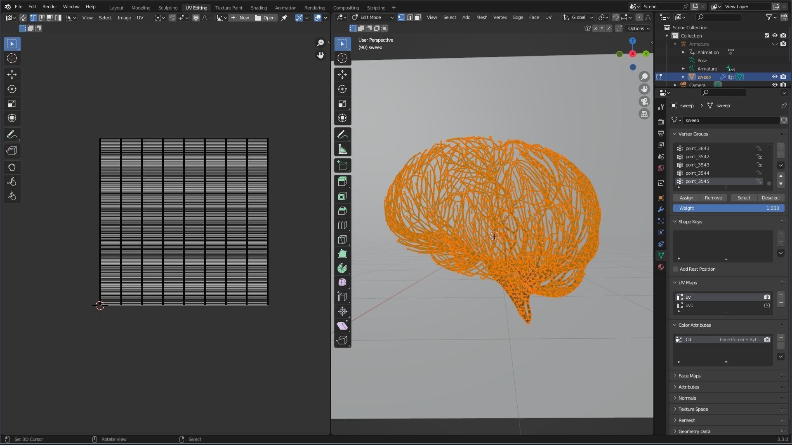Select the Shear tool
The height and width of the screenshot is (445, 792).
342,326
